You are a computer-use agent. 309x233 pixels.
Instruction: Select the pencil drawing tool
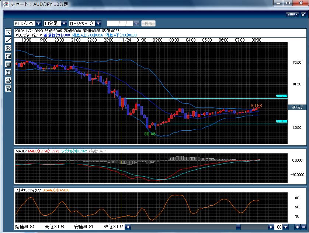click(x=8, y=40)
